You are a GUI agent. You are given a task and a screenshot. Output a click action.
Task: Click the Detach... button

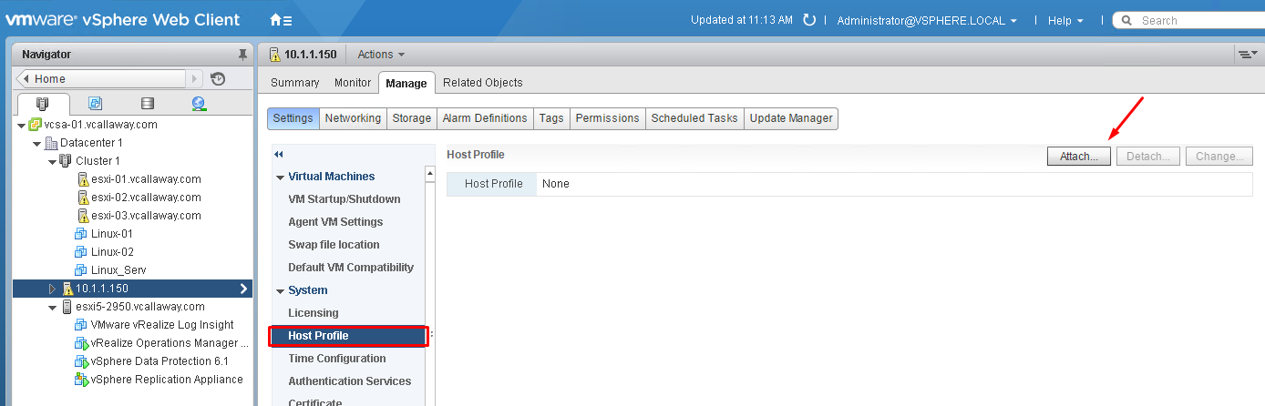(1148, 157)
